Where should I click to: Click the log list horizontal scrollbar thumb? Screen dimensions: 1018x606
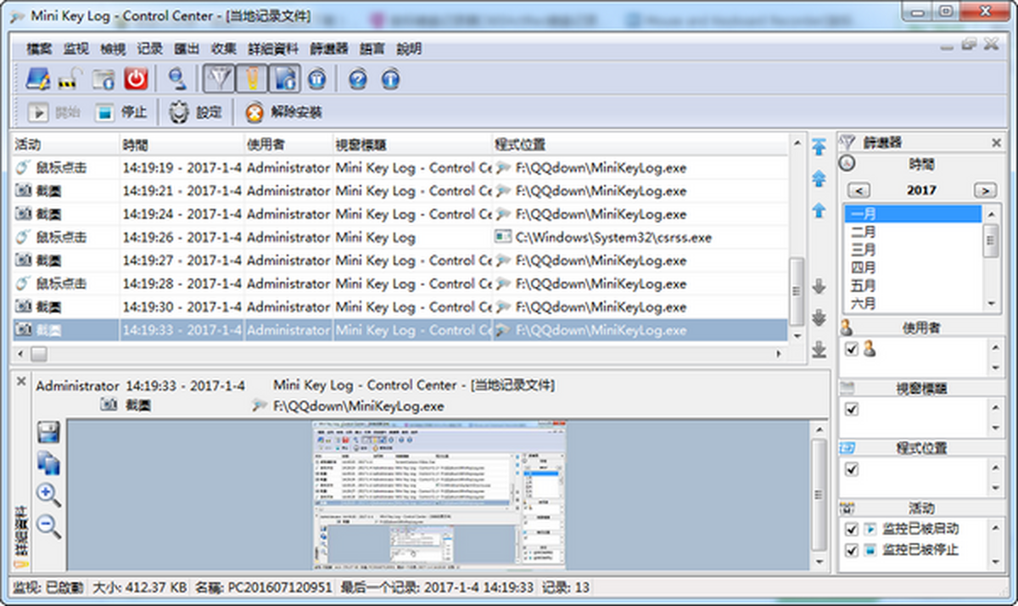coord(40,353)
